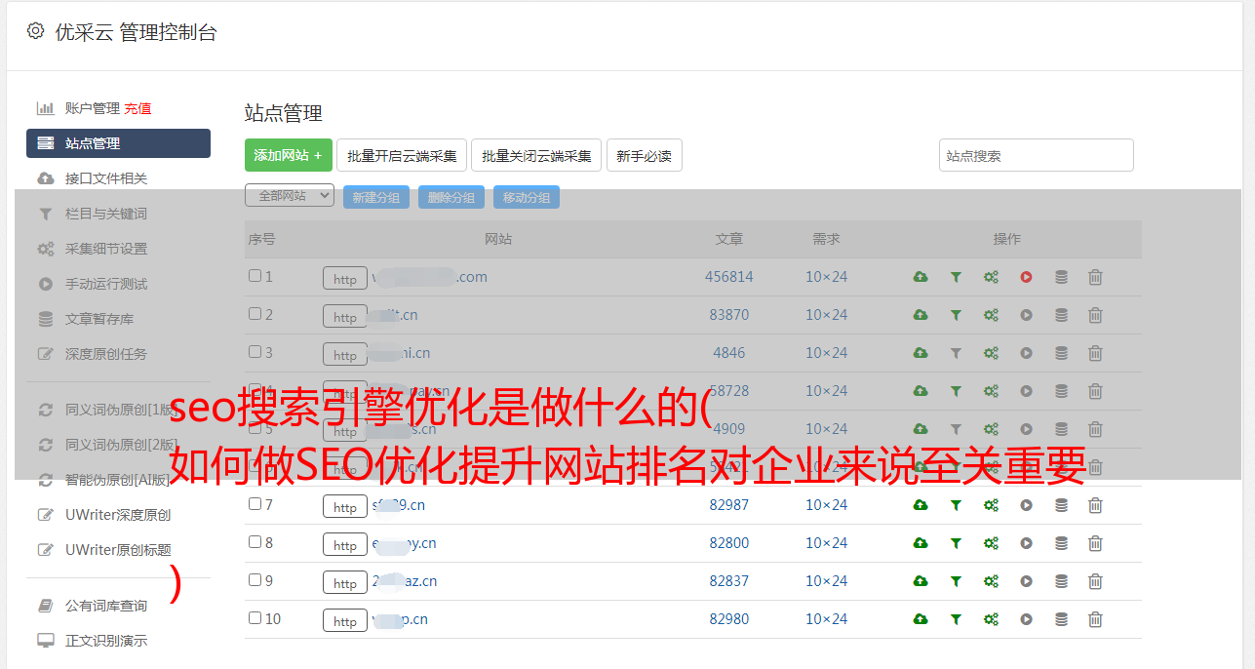This screenshot has width=1255, height=669.
Task: Open the database icon in row 1
Action: click(1061, 277)
